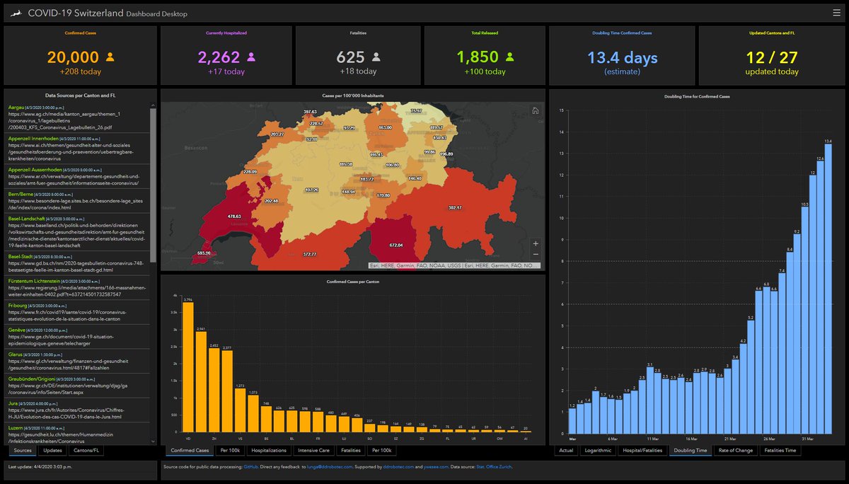Show the Fatalities chart tab
This screenshot has height=484, width=849.
click(350, 450)
